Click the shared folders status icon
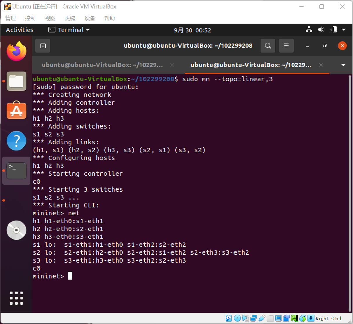The image size is (353, 324). pos(270,318)
